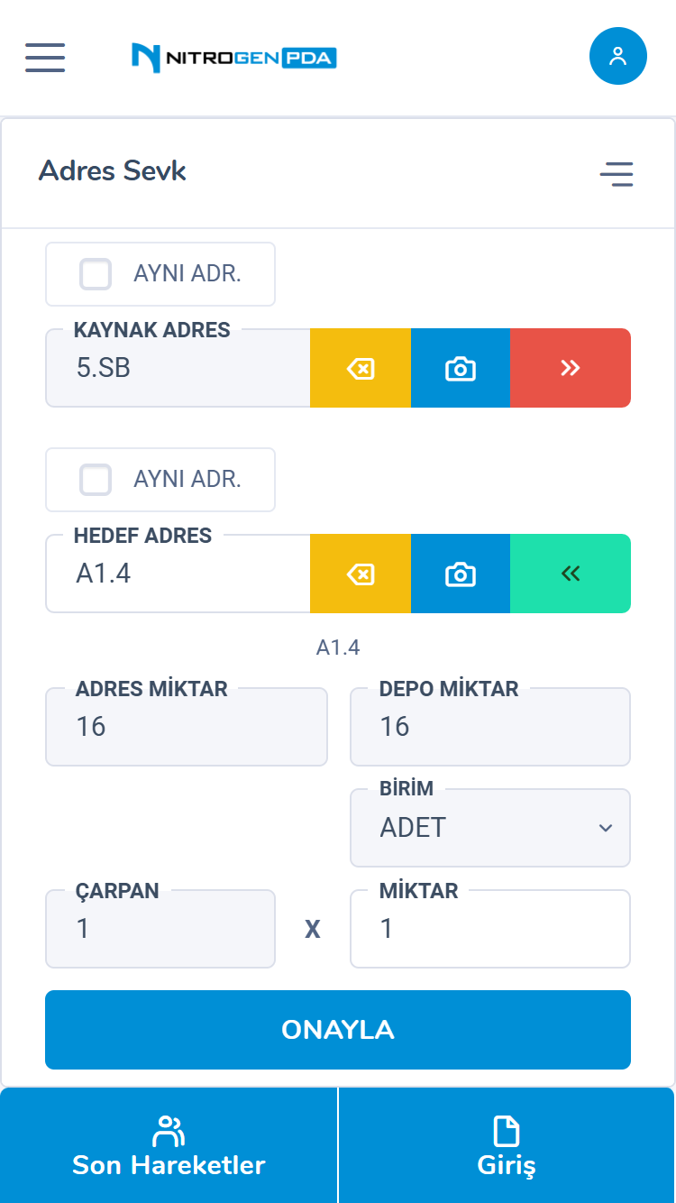Check AYNI ADR. above HEDEF ADRES
This screenshot has width=676, height=1203.
point(96,480)
